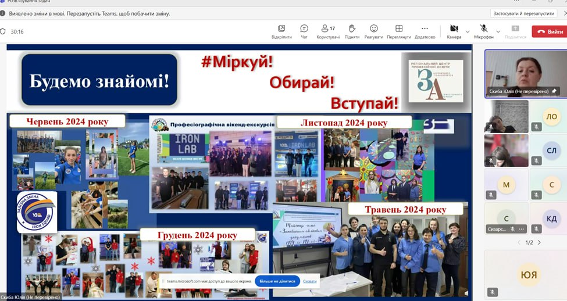Screen dimensions: 567x301
Task: Click the shield security icon beside timer
Action: 3,31
